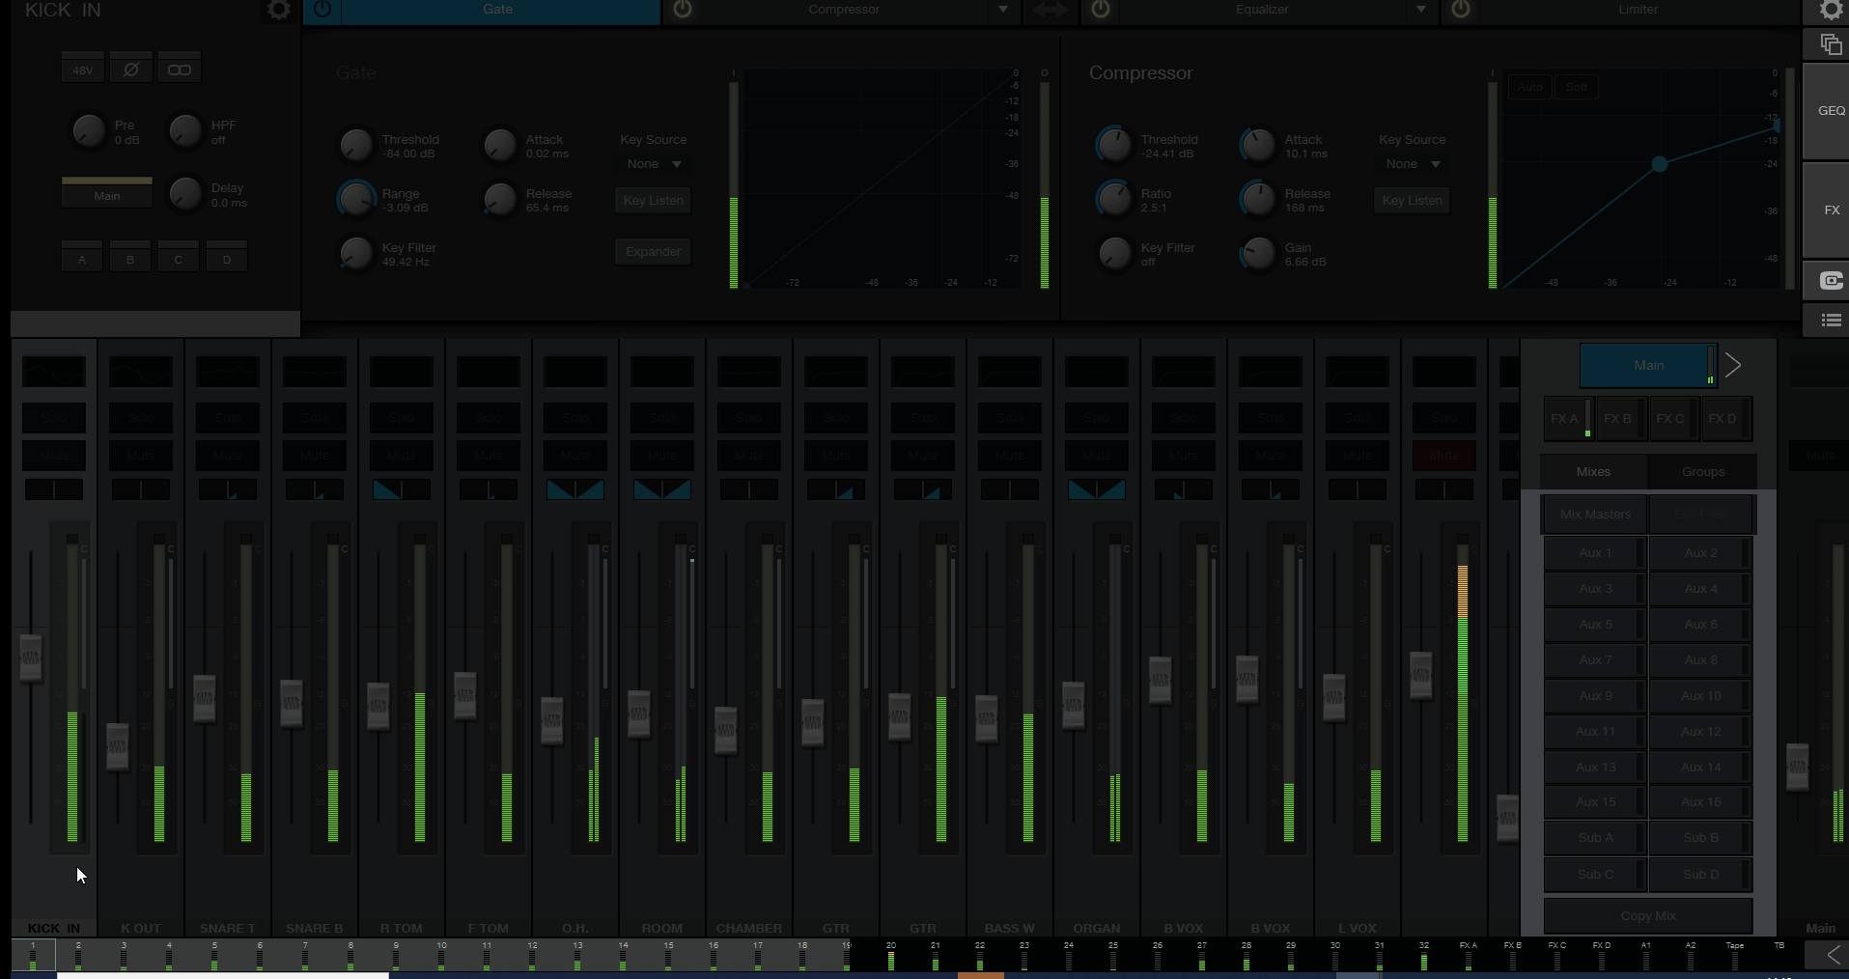Enable 48V phantom power on KICK IN
This screenshot has width=1849, height=979.
(x=82, y=68)
